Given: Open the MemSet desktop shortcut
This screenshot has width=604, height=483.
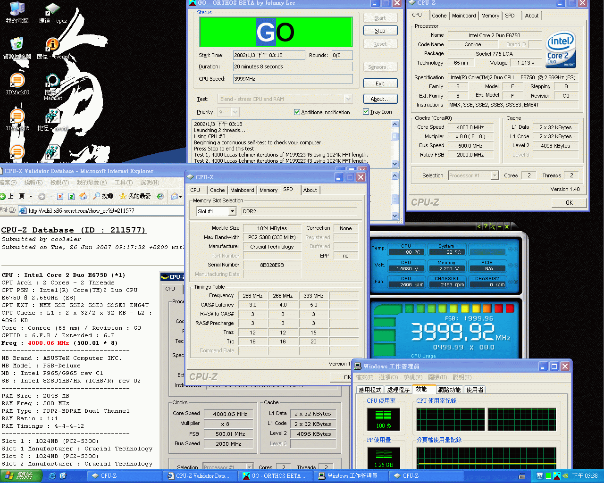Looking at the screenshot, I should pyautogui.click(x=52, y=87).
